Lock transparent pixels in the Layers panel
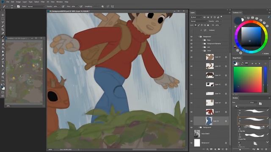 (x=196, y=25)
